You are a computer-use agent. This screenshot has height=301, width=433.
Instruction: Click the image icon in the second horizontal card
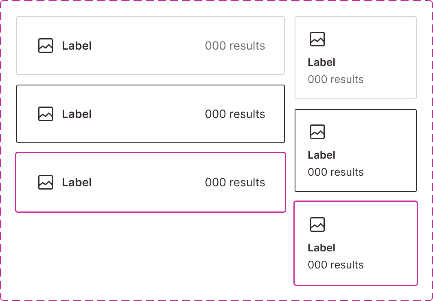click(x=46, y=114)
